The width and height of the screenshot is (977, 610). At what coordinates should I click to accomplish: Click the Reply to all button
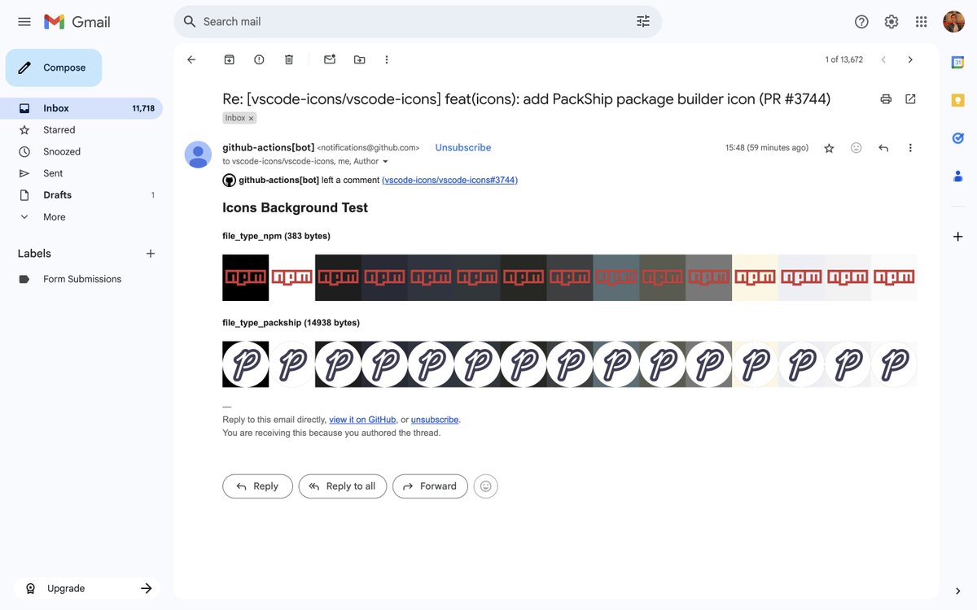[343, 486]
